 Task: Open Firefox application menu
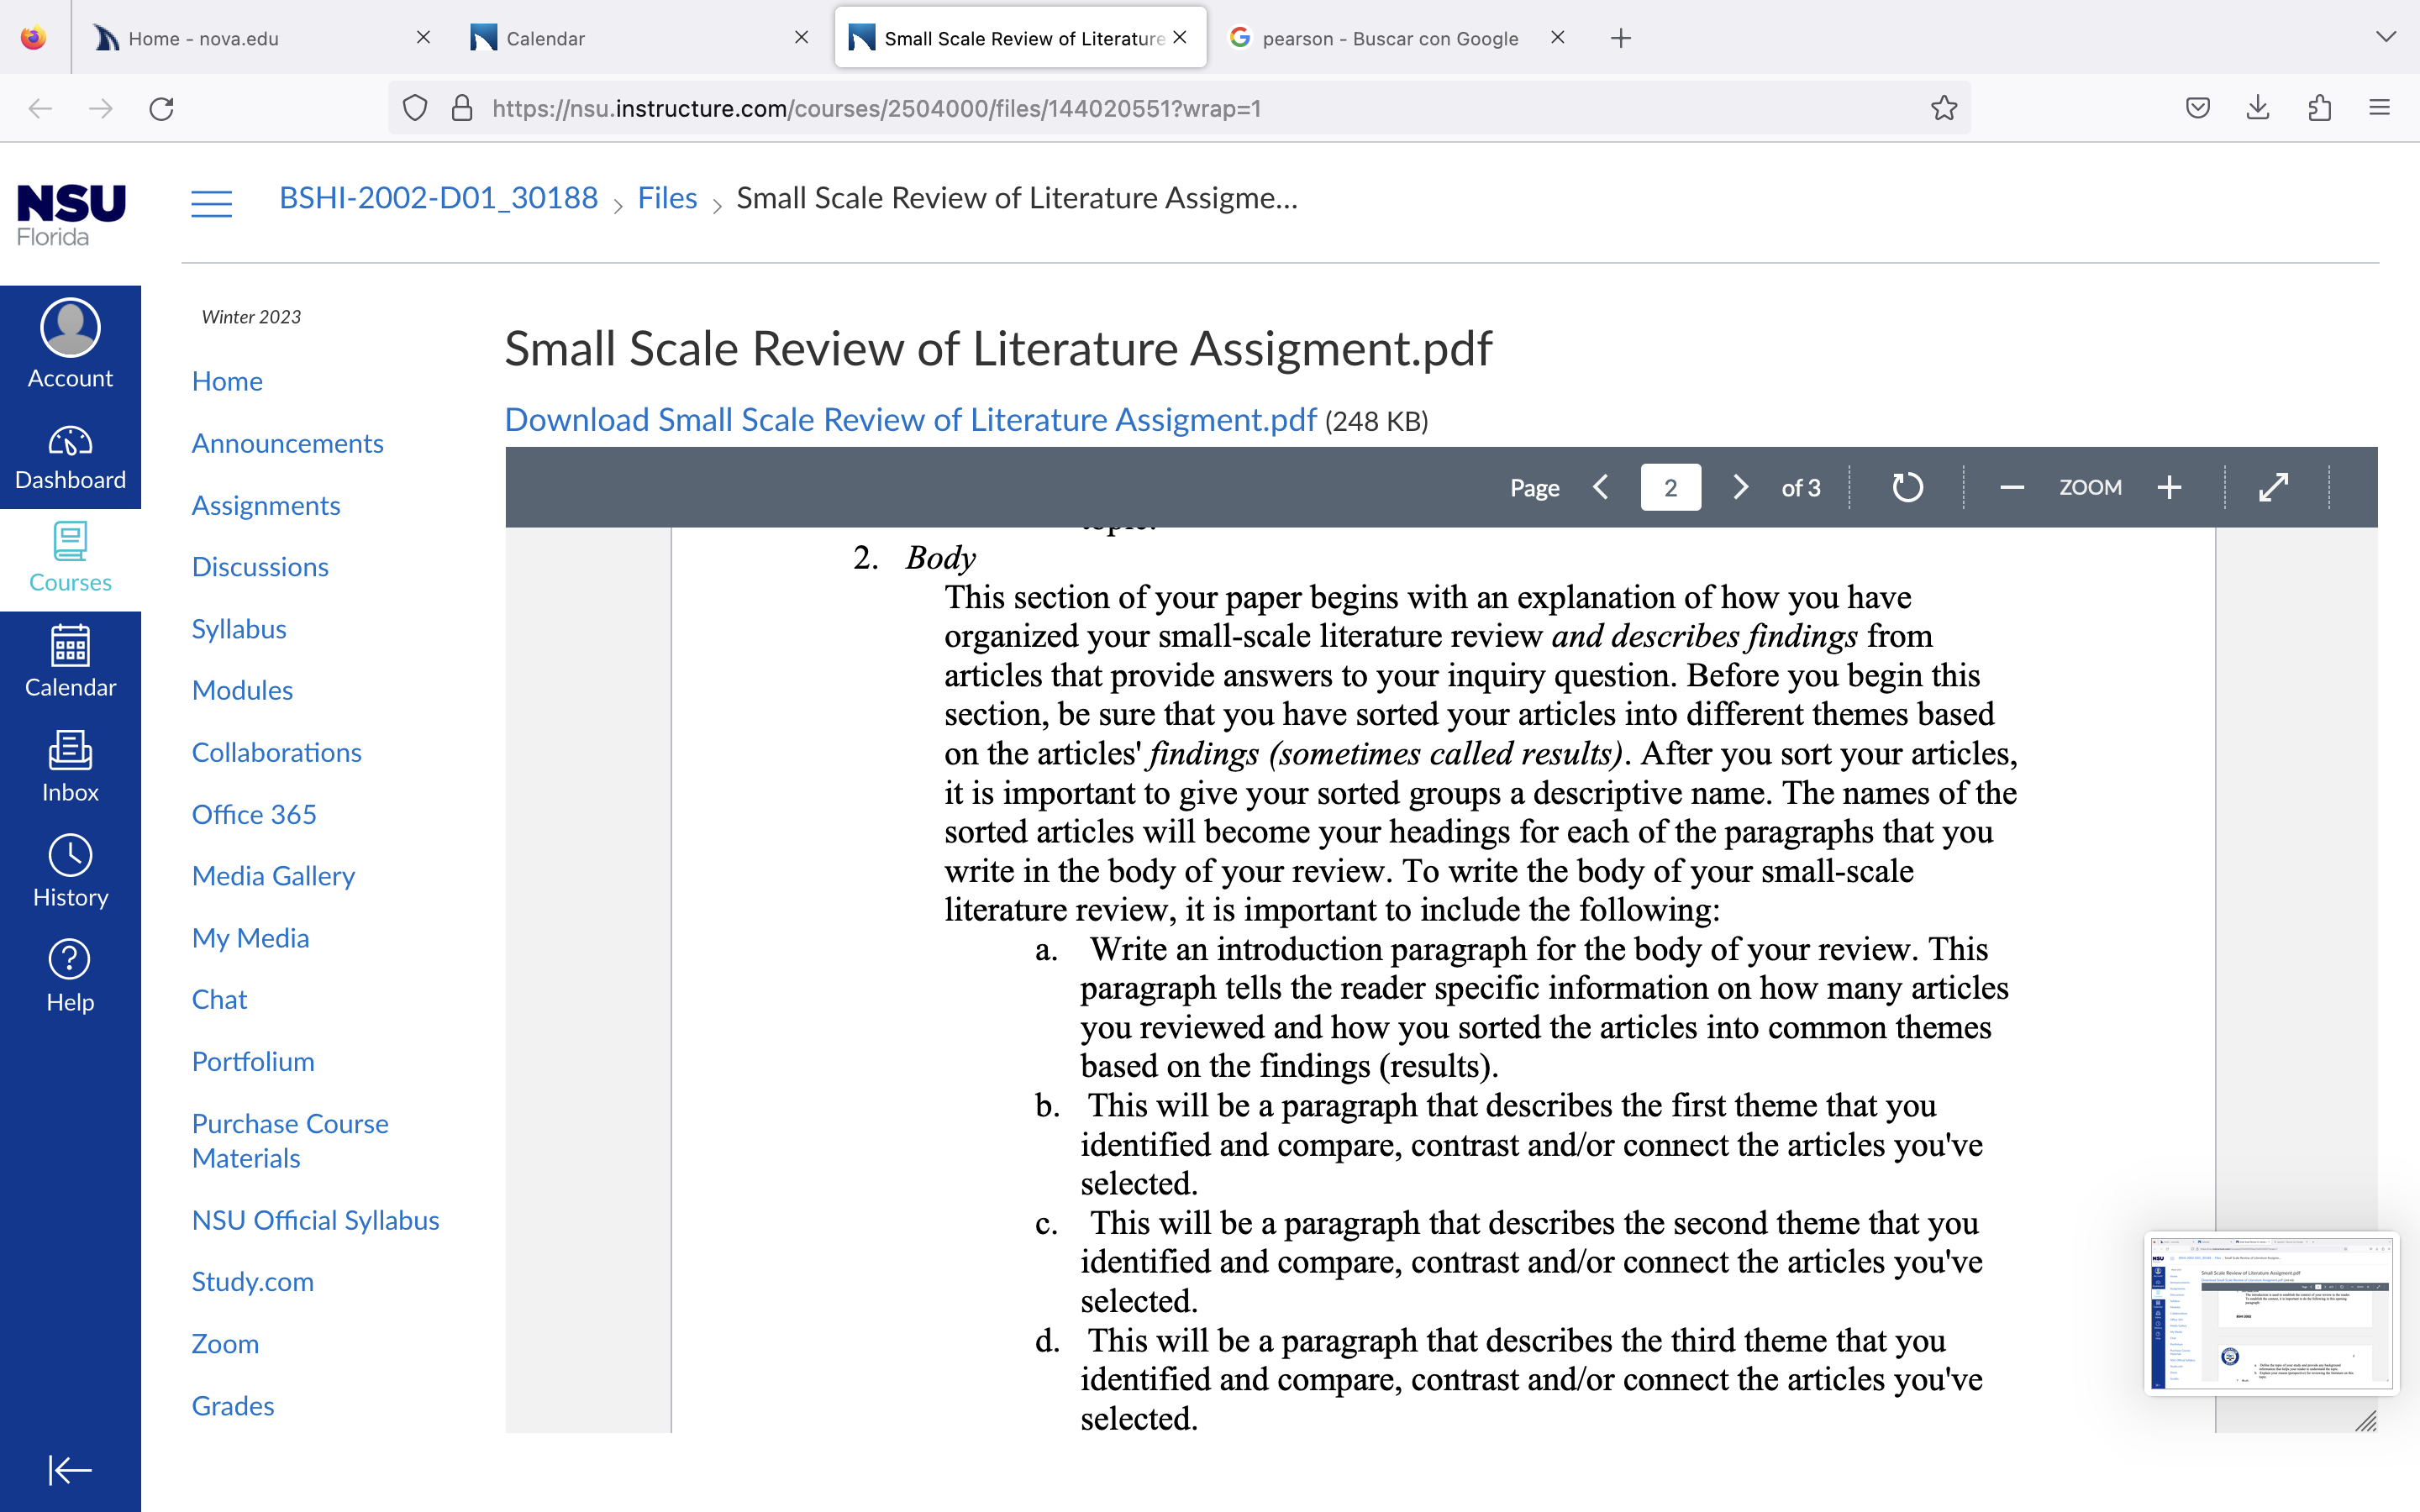[x=2379, y=108]
